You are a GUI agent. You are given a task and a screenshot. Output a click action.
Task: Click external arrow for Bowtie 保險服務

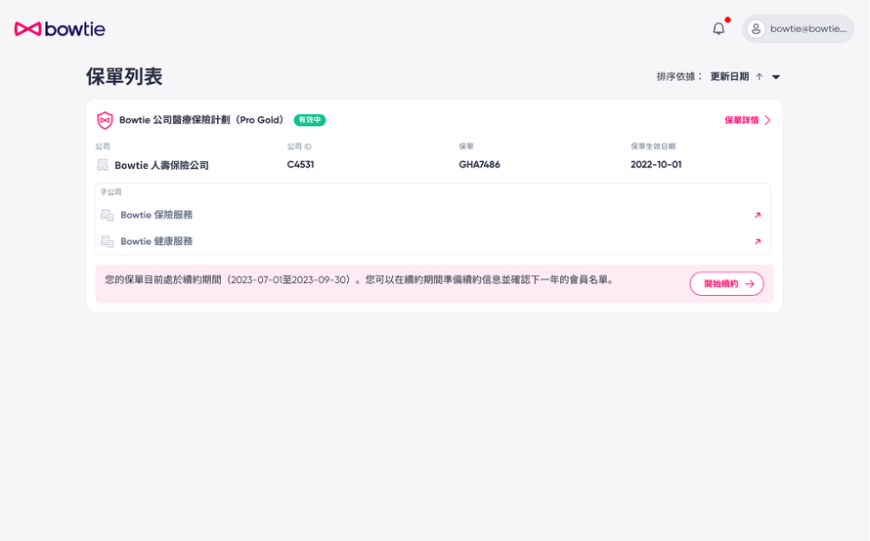coord(758,215)
